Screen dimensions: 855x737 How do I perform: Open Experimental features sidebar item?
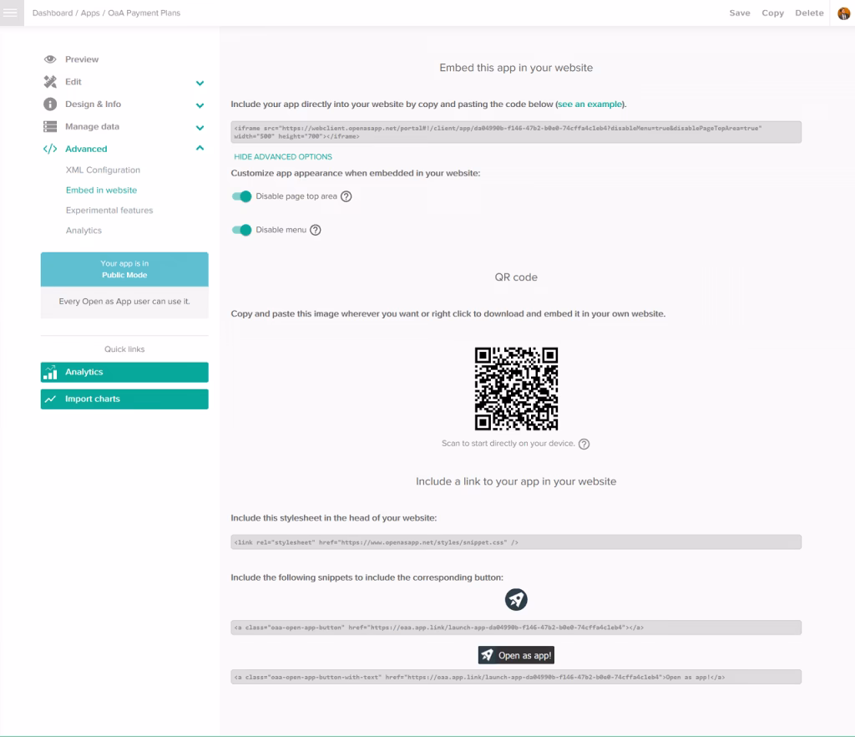pos(109,211)
